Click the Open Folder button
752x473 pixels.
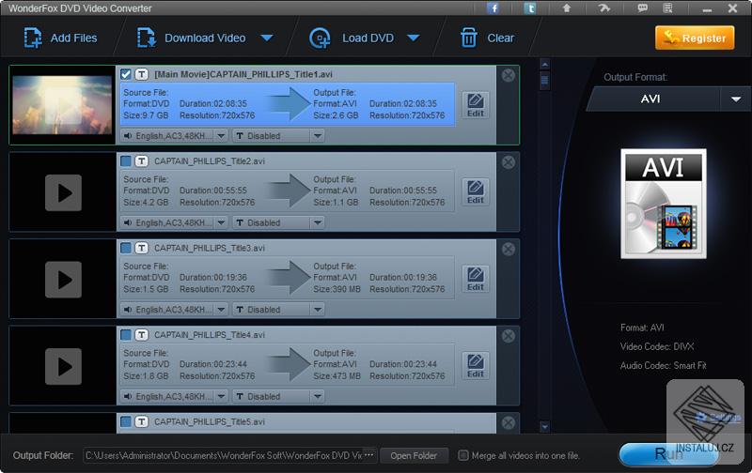(414, 456)
